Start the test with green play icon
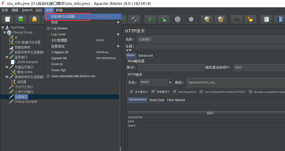The image size is (285, 151). tap(150, 19)
